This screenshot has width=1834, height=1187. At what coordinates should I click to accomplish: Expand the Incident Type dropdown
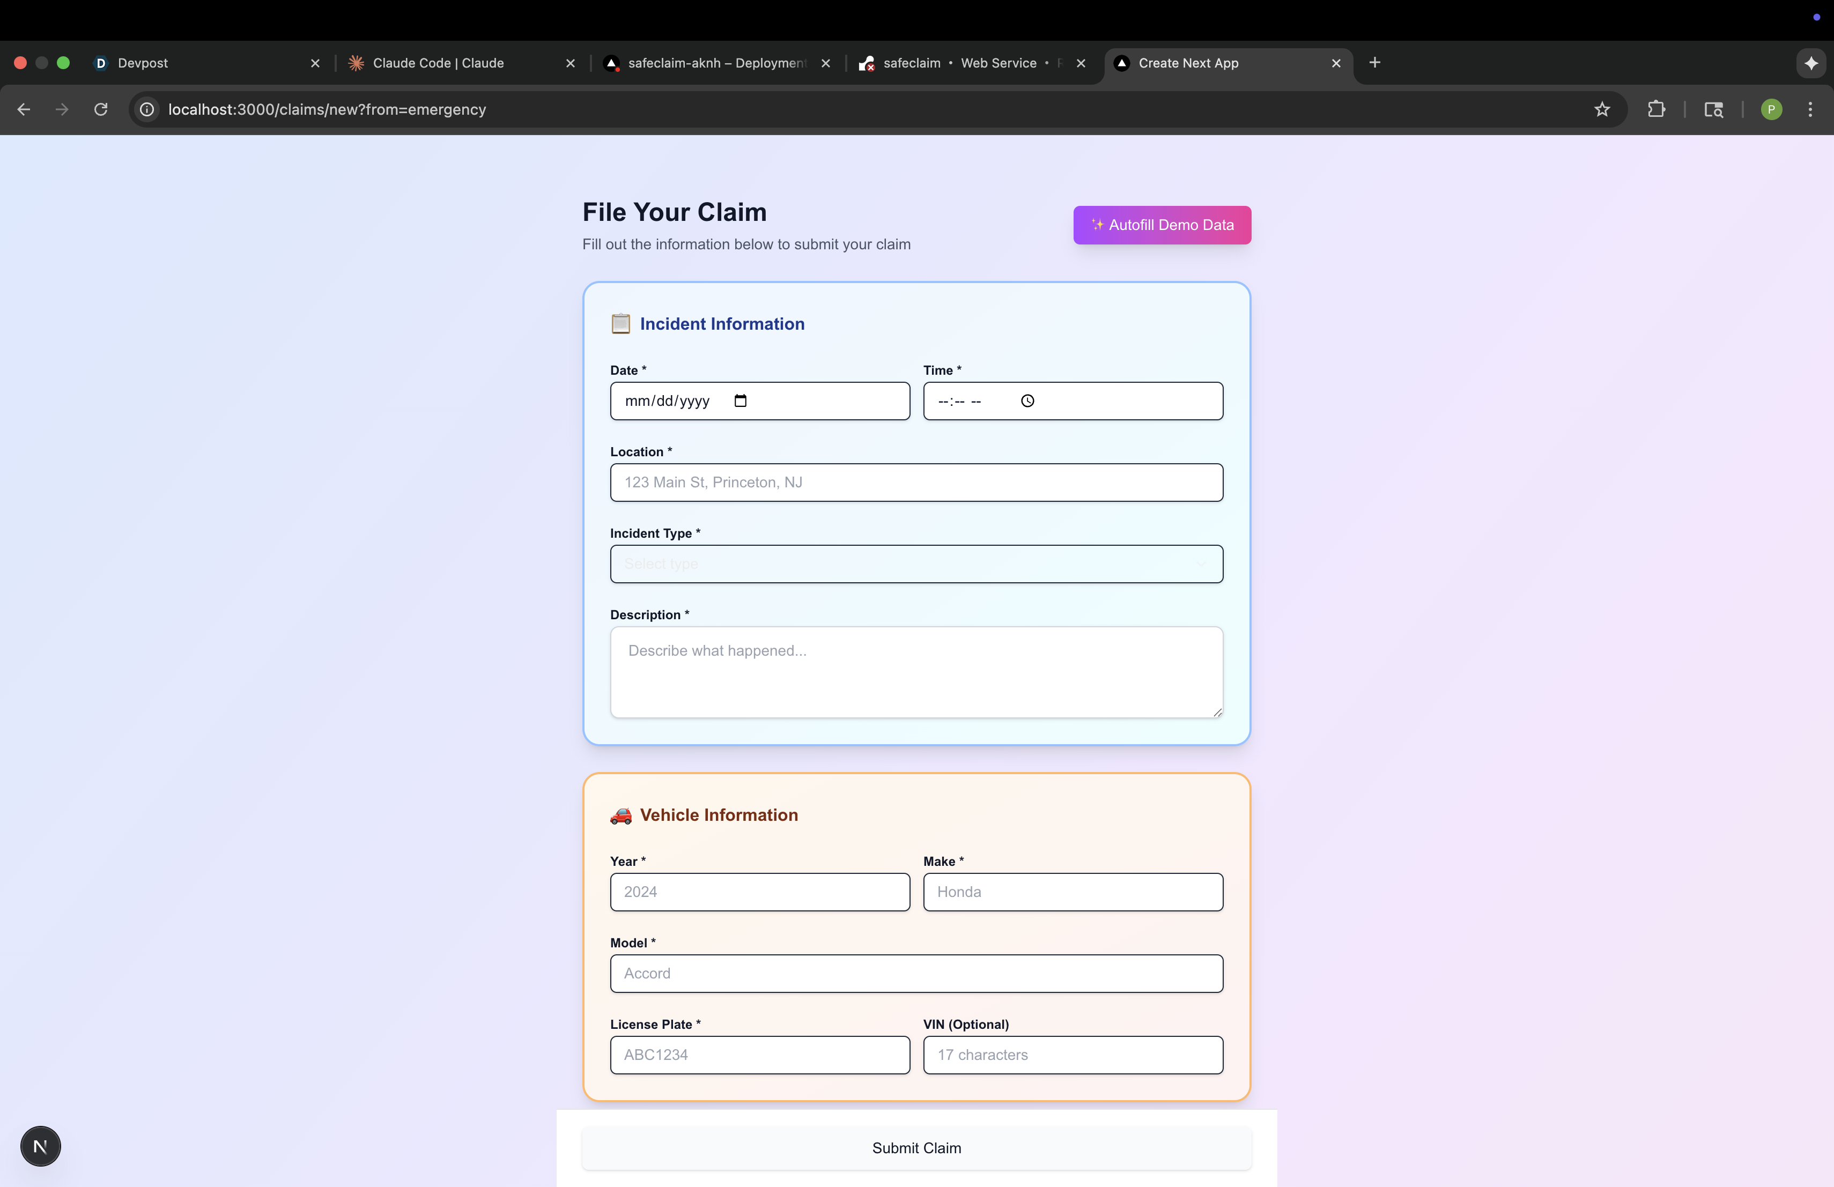point(916,564)
